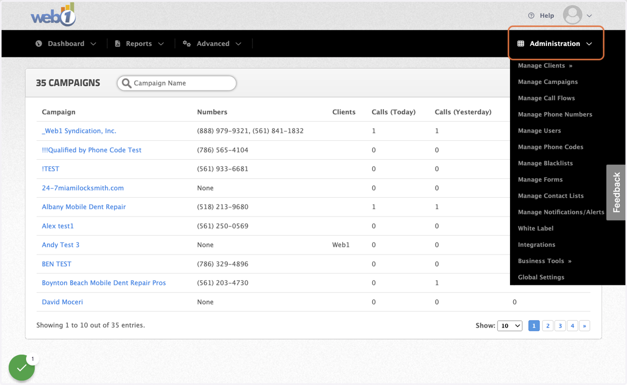
Task: Sort by the Numbers column header
Action: (x=212, y=112)
